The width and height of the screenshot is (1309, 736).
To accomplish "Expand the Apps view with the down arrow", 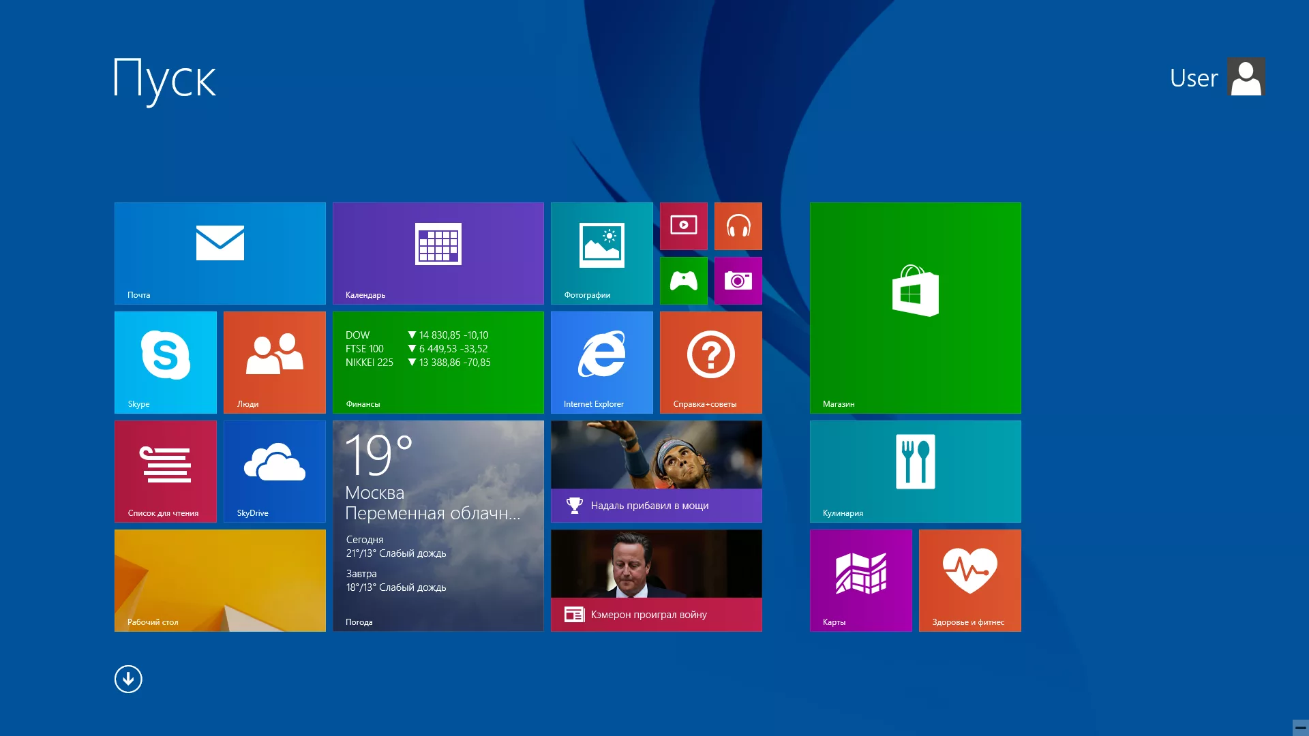I will pos(128,679).
